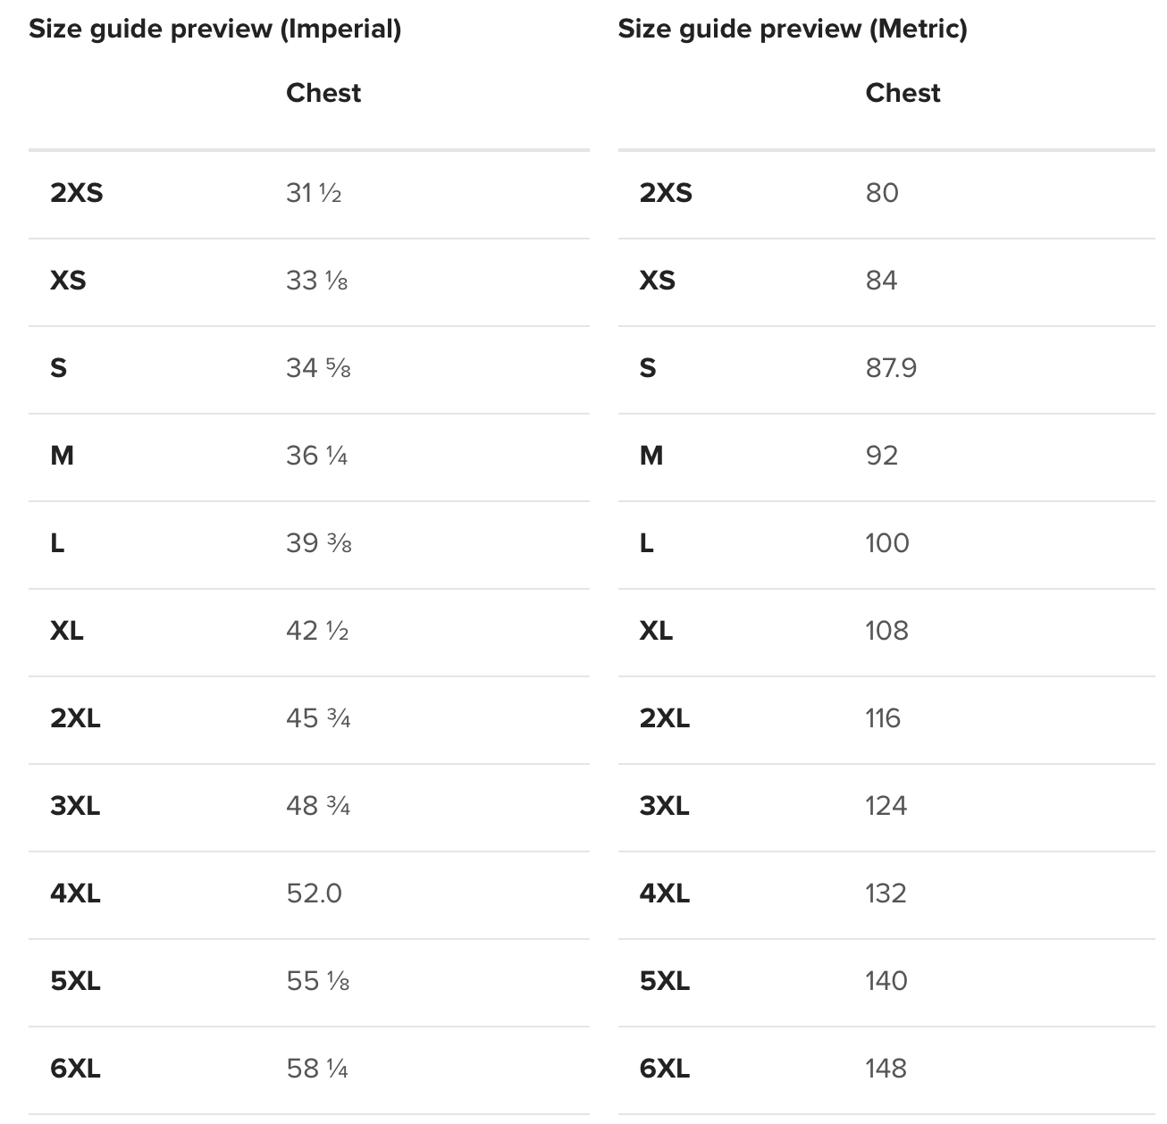The height and width of the screenshot is (1124, 1167).
Task: Click the 116 chest value in Metric table
Action: 883,718
